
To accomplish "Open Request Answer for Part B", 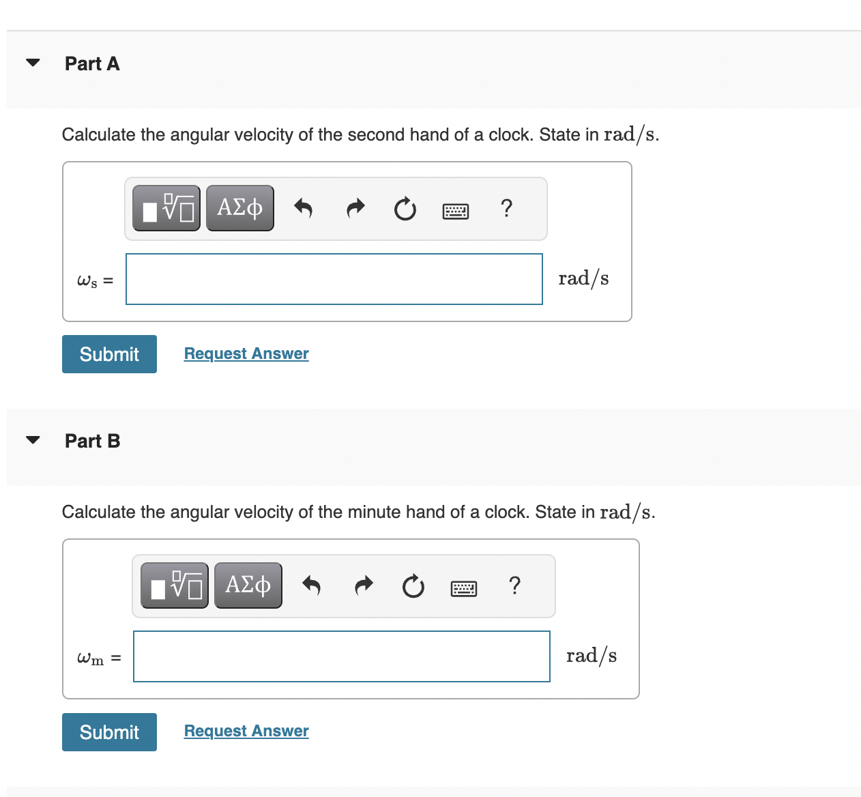I will click(x=246, y=730).
